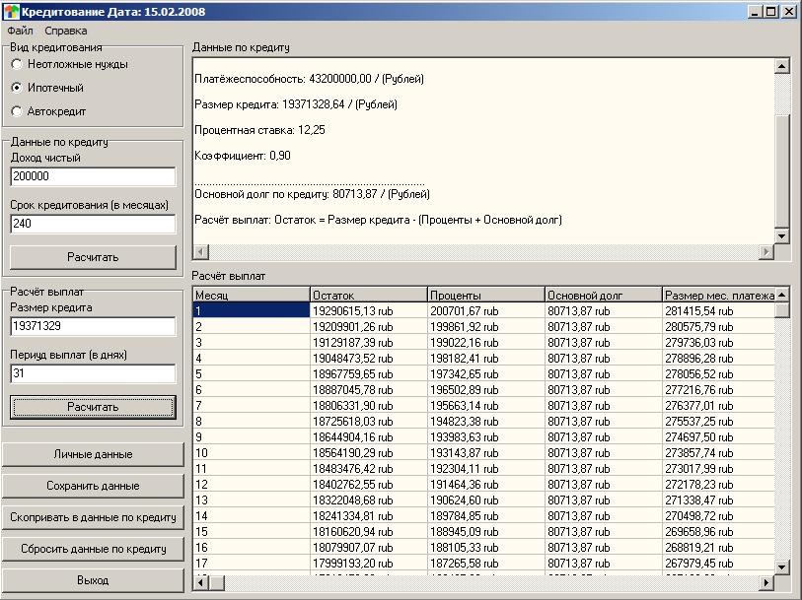This screenshot has width=802, height=600.
Task: Click the Доход чистый input field
Action: click(93, 176)
